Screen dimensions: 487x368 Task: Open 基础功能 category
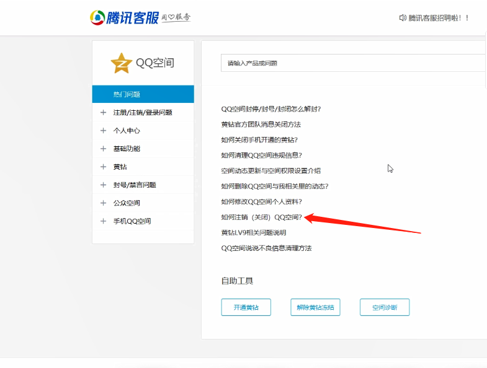127,149
